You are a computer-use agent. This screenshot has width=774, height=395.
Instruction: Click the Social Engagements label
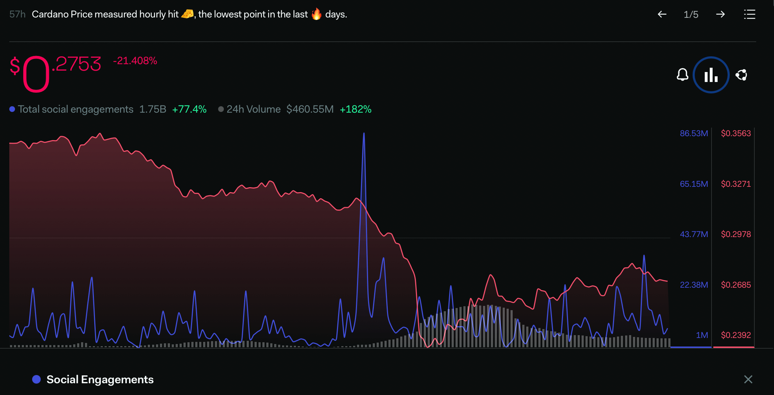pyautogui.click(x=100, y=379)
